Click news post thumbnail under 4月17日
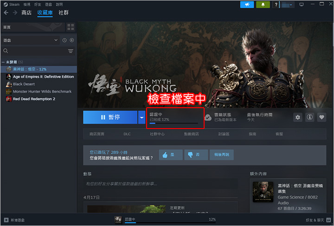Screen dimensions: 334x226 tap(126, 209)
